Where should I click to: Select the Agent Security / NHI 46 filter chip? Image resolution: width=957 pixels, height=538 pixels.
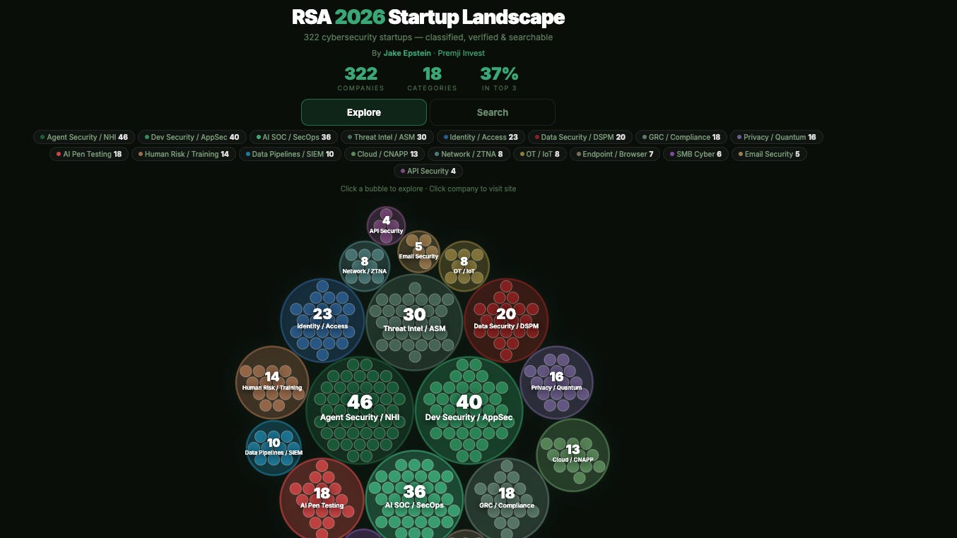point(84,137)
